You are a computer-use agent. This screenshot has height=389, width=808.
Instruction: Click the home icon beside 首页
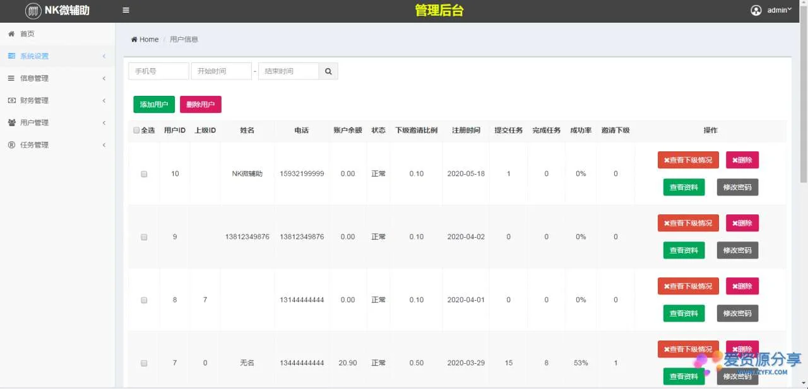[11, 34]
